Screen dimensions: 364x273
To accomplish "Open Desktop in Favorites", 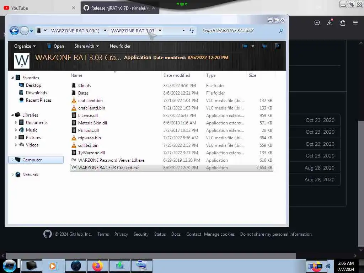I will [x=33, y=85].
